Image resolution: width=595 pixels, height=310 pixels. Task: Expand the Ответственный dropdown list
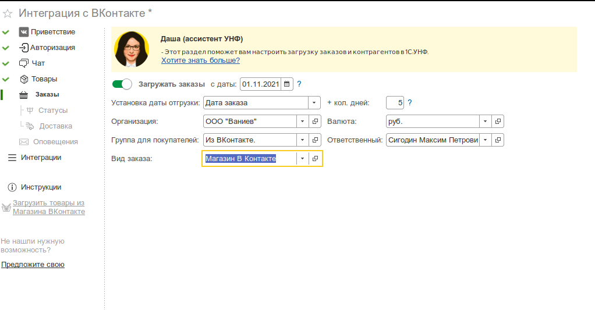click(486, 140)
